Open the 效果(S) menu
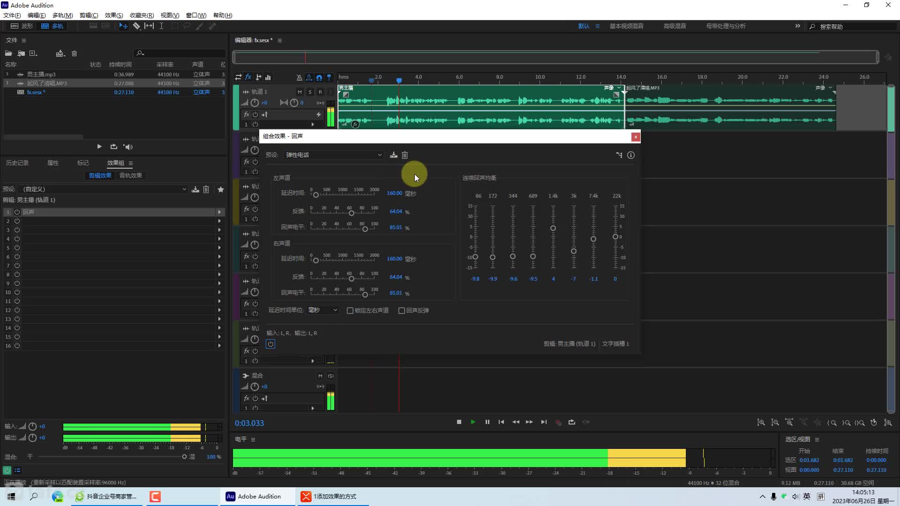The height and width of the screenshot is (506, 900). pos(114,15)
